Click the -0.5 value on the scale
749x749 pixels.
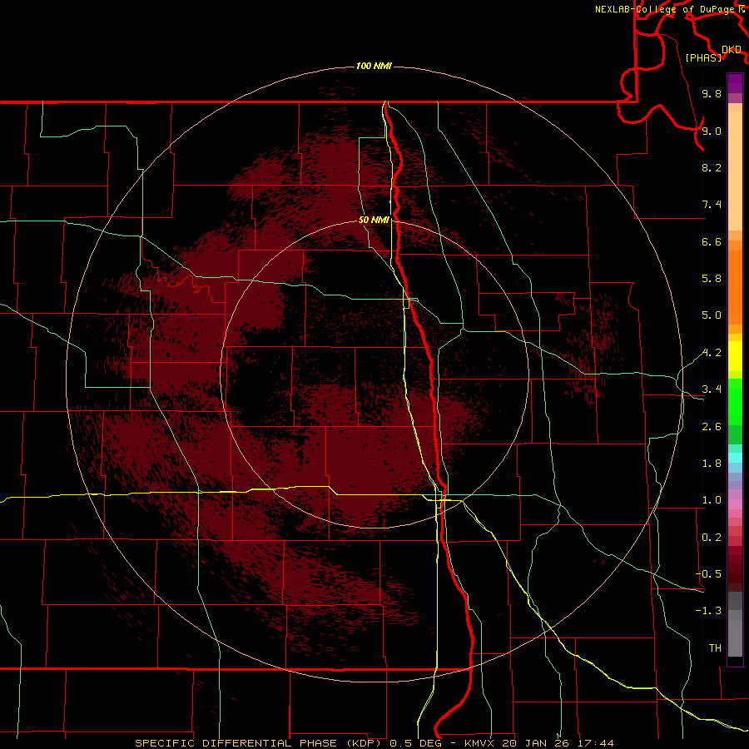click(x=708, y=574)
